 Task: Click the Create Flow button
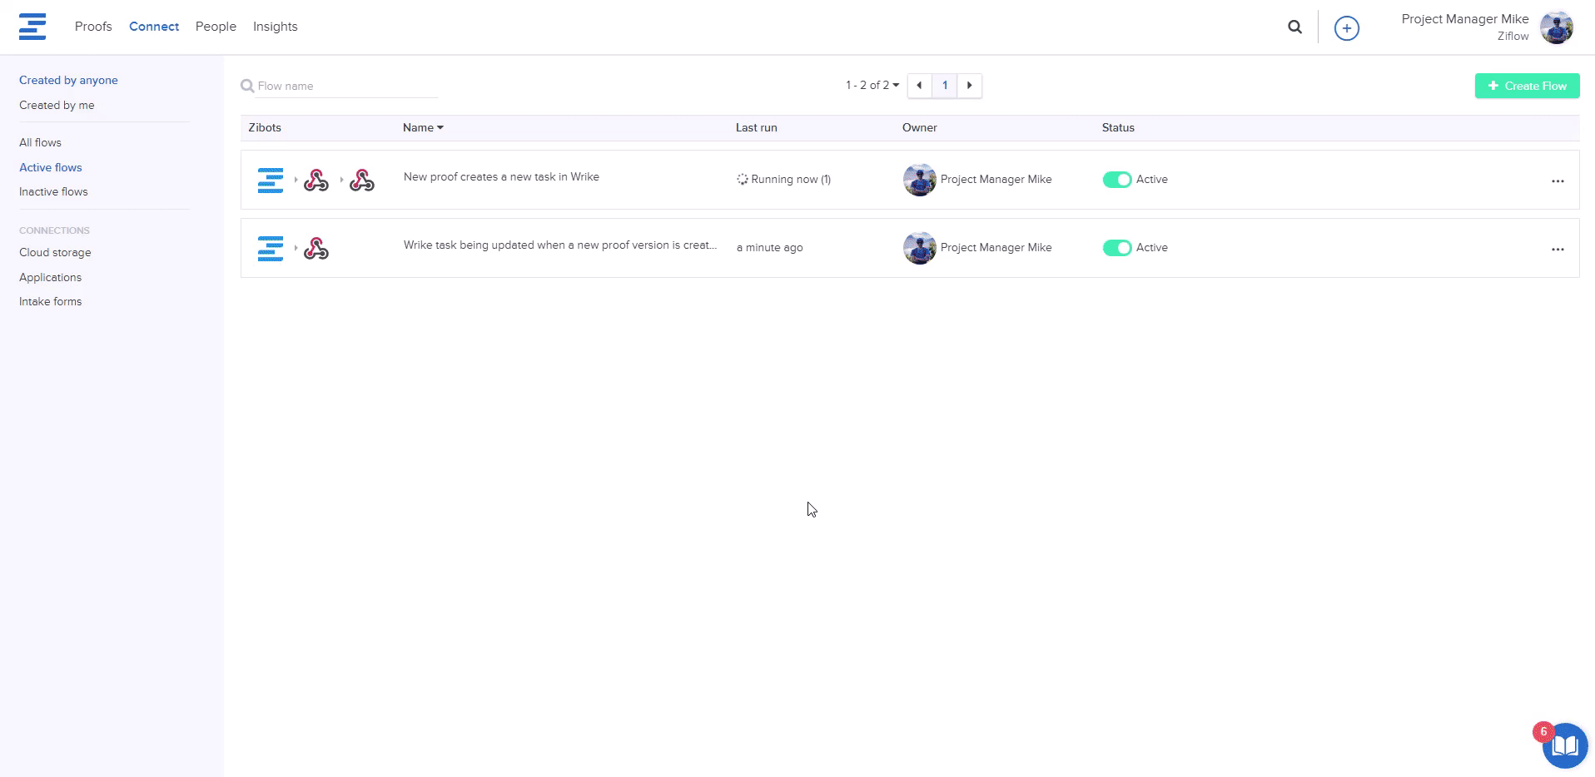(x=1527, y=86)
